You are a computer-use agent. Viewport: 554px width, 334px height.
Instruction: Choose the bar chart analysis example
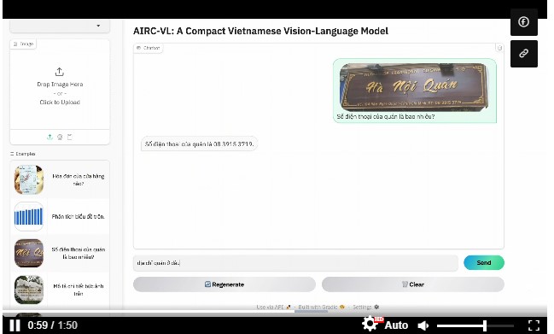pos(60,216)
